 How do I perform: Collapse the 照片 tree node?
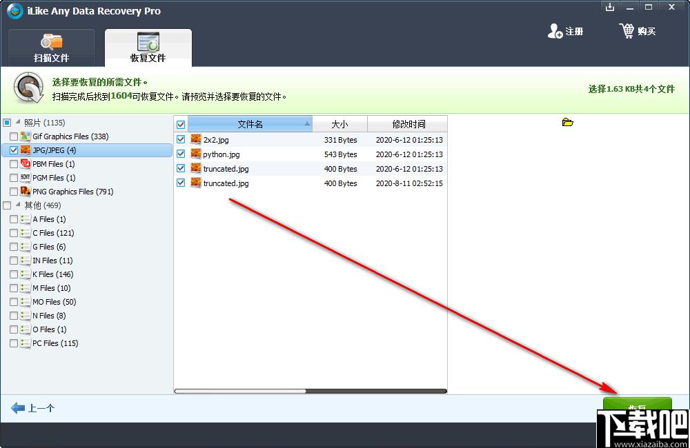point(18,121)
